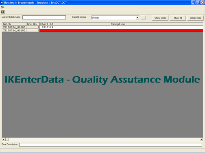Click the Show errors button

(160, 18)
